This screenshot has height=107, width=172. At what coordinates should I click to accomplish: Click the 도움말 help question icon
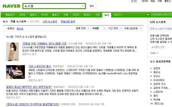pos(157,53)
